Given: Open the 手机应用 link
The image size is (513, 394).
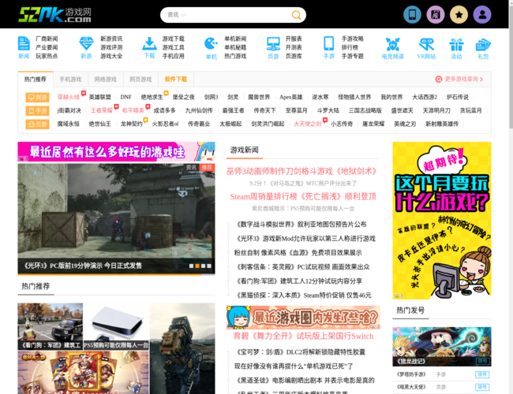Looking at the screenshot, I should click(174, 56).
